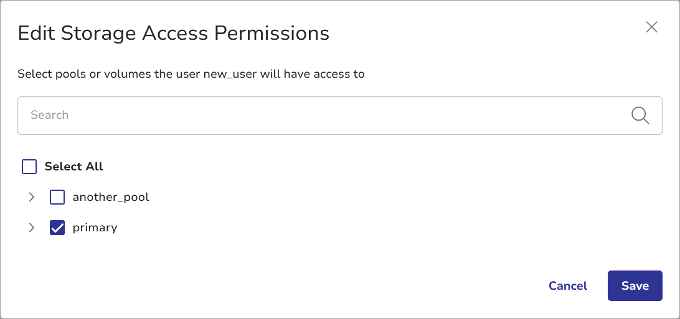Image resolution: width=680 pixels, height=319 pixels.
Task: Click the white checkmark on primary
Action: pyautogui.click(x=57, y=228)
